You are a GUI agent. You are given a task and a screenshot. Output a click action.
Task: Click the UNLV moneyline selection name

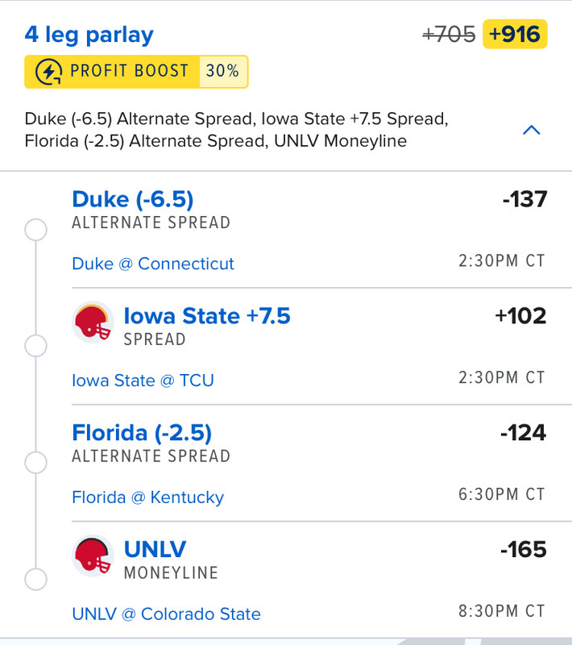tap(155, 550)
